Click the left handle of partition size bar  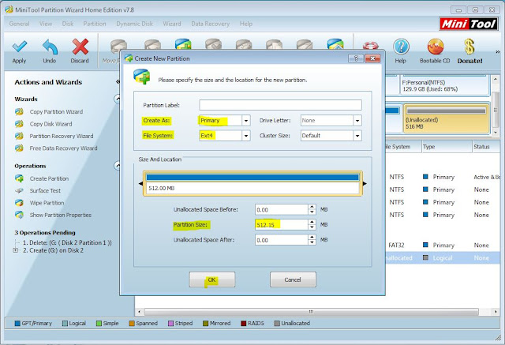140,184
